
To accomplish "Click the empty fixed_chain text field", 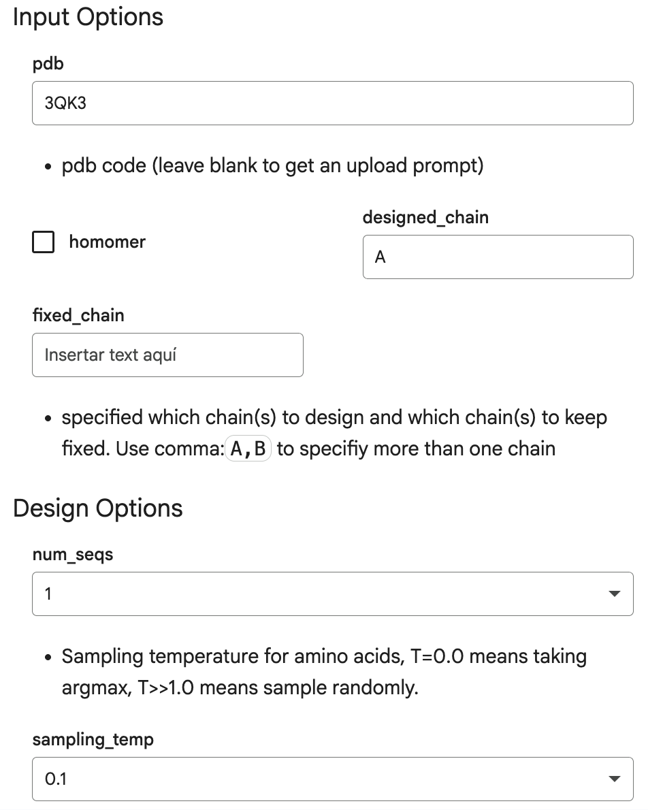I will click(167, 355).
